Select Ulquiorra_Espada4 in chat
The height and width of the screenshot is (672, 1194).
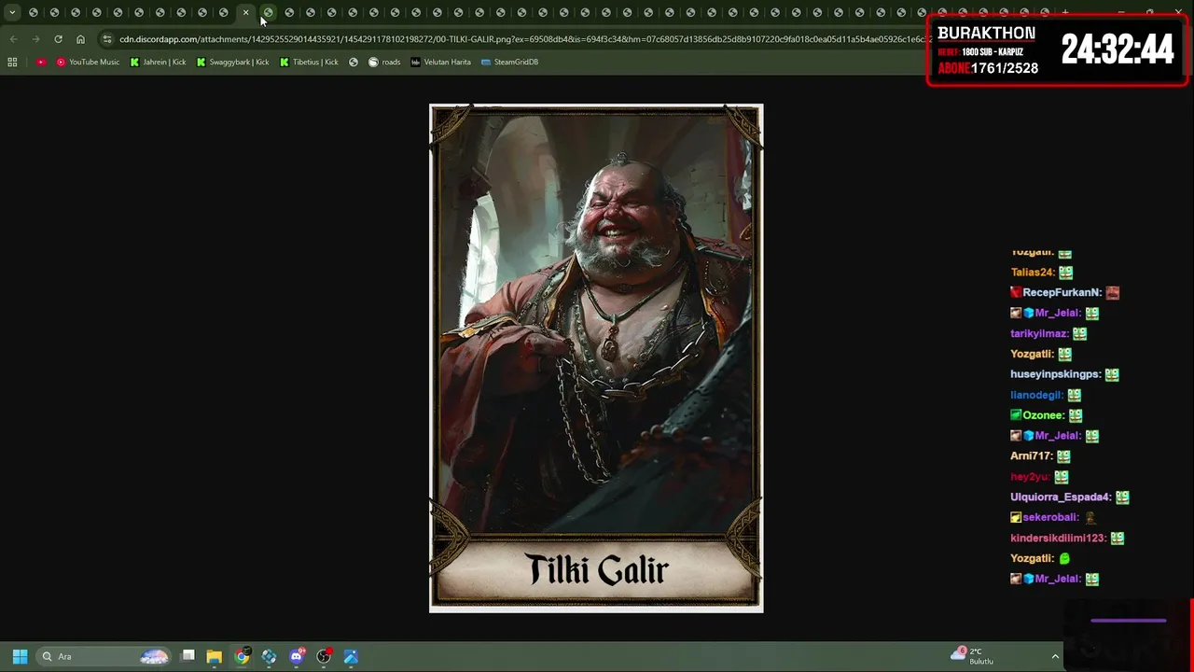pos(1061,497)
